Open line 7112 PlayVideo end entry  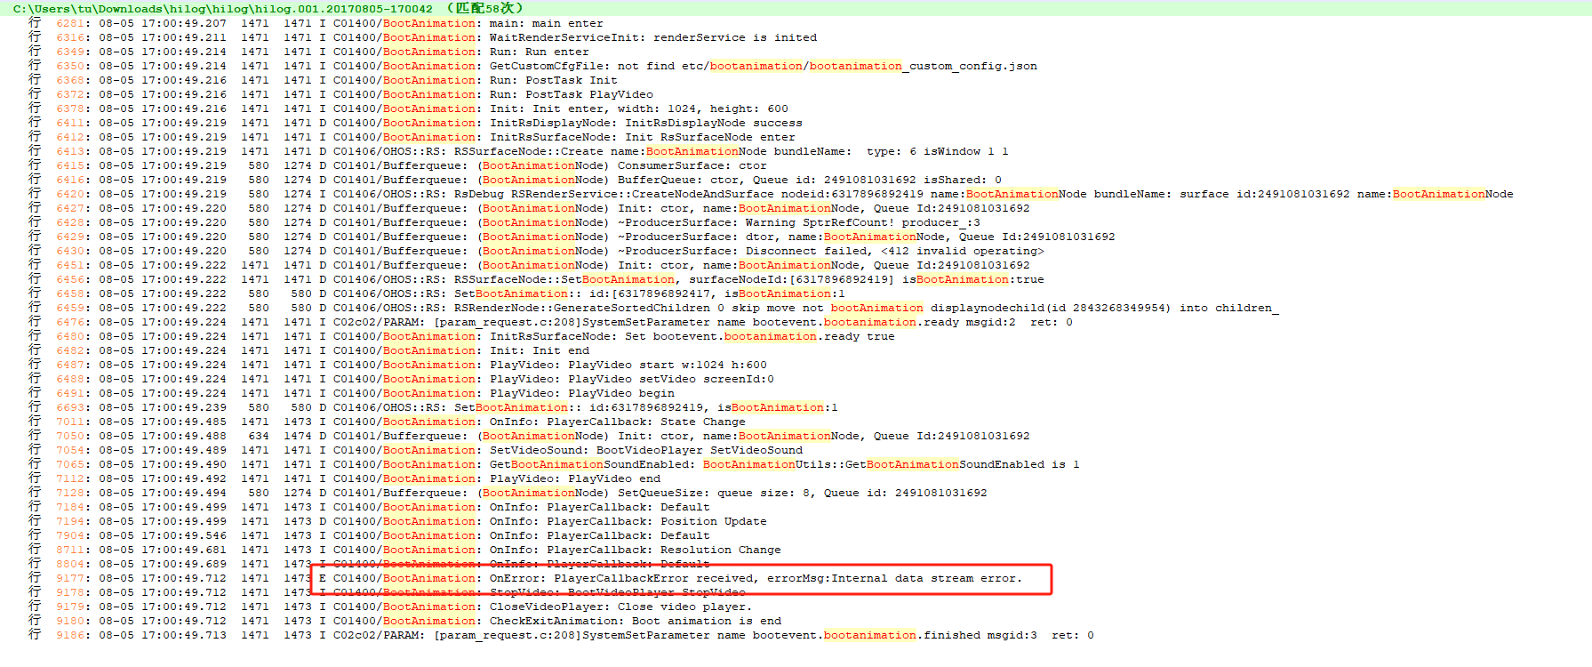click(344, 478)
